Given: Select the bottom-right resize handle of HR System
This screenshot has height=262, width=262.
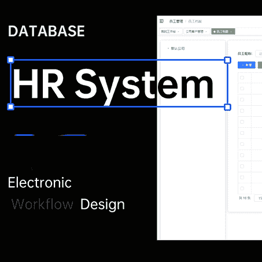Looking at the screenshot, I should [x=227, y=107].
